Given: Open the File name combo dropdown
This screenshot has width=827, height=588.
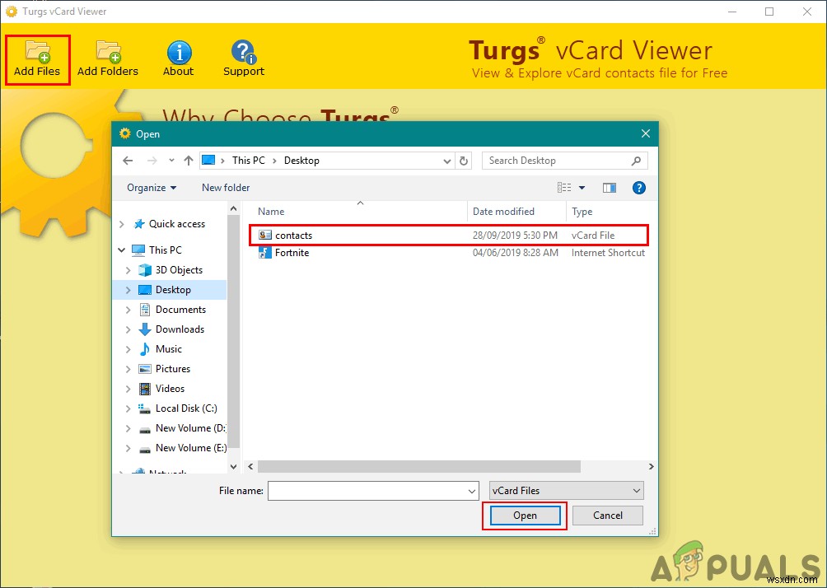Looking at the screenshot, I should [471, 491].
